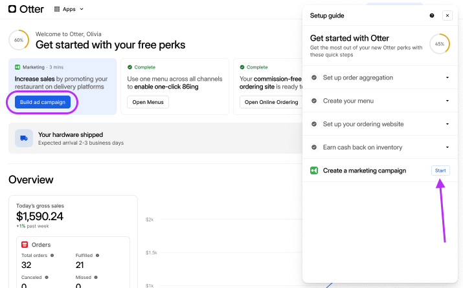
Task: Click the hardware shipped truck icon
Action: coord(24,138)
